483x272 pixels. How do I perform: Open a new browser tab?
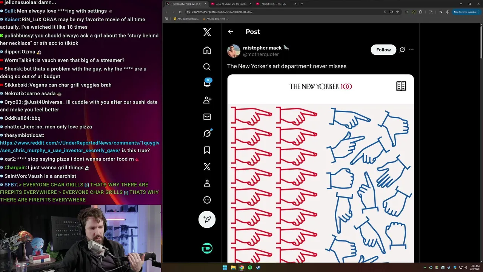click(302, 4)
